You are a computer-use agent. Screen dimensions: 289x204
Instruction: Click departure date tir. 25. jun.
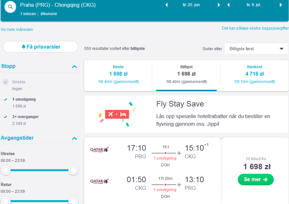[192, 5]
